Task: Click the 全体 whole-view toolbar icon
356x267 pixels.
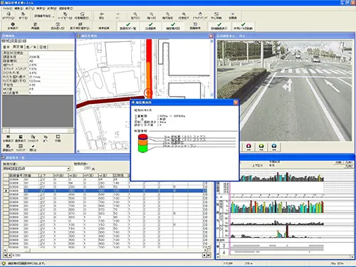Action: [x=233, y=16]
